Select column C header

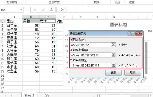point(47,17)
